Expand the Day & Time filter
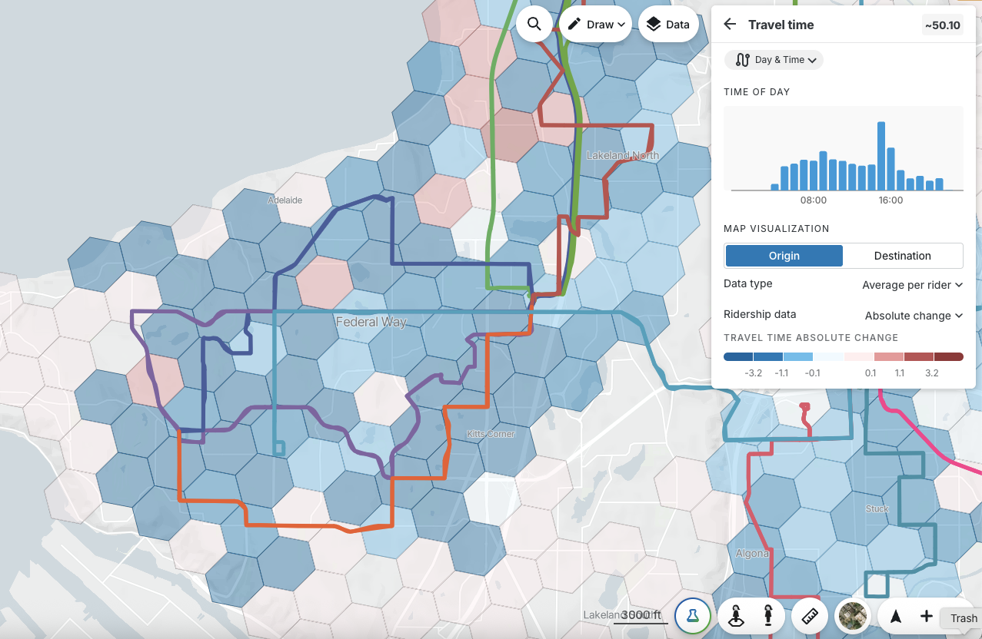Viewport: 982px width, 639px height. click(774, 60)
